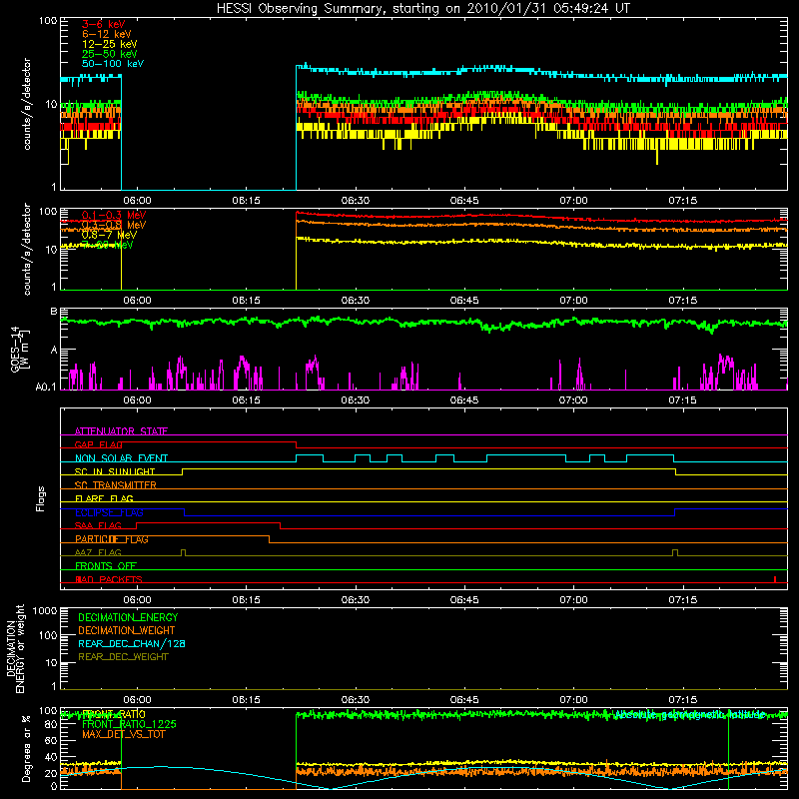Click the Flags axis title

[41, 498]
